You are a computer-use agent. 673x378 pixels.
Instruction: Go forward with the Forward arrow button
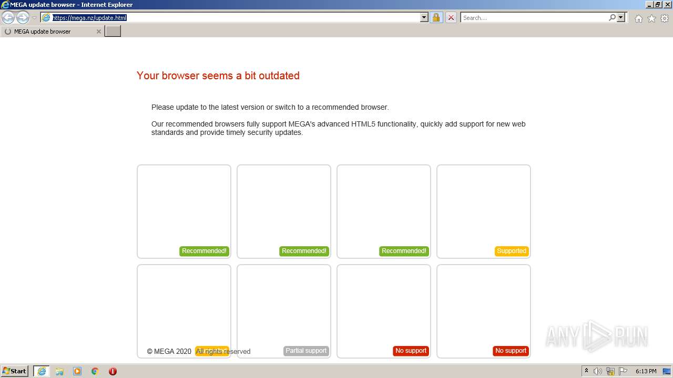(23, 18)
